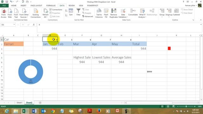
Task: Click Remove Duplicates
Action: [114, 13]
